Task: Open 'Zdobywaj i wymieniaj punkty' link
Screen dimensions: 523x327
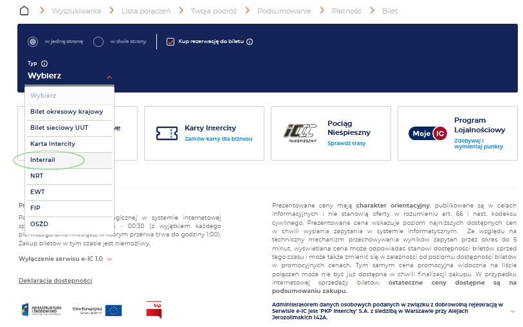Action: coord(479,143)
